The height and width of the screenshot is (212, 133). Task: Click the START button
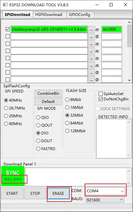[x=12, y=193]
